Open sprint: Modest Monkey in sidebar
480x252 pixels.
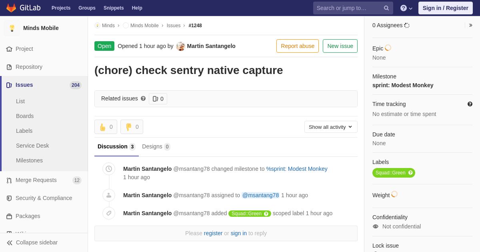coord(403,85)
